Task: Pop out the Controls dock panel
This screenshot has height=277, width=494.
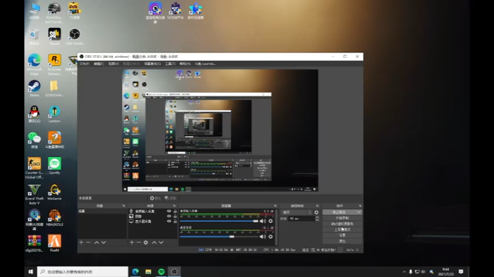Action: (360, 206)
